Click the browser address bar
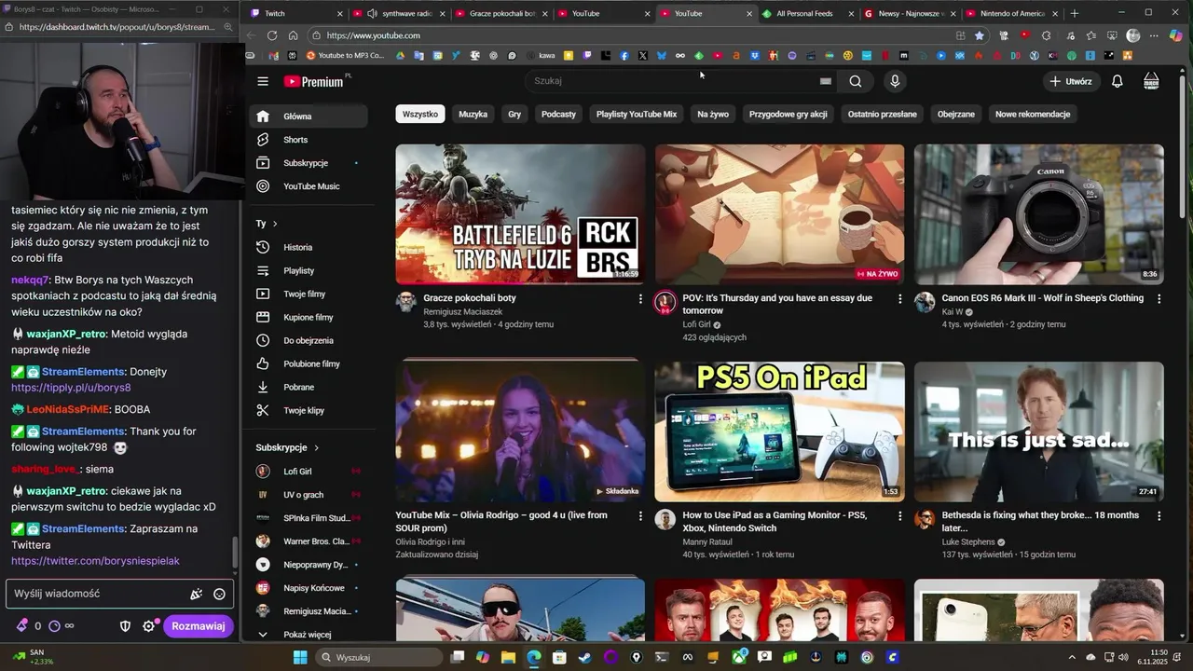Image resolution: width=1193 pixels, height=671 pixels. pyautogui.click(x=634, y=35)
